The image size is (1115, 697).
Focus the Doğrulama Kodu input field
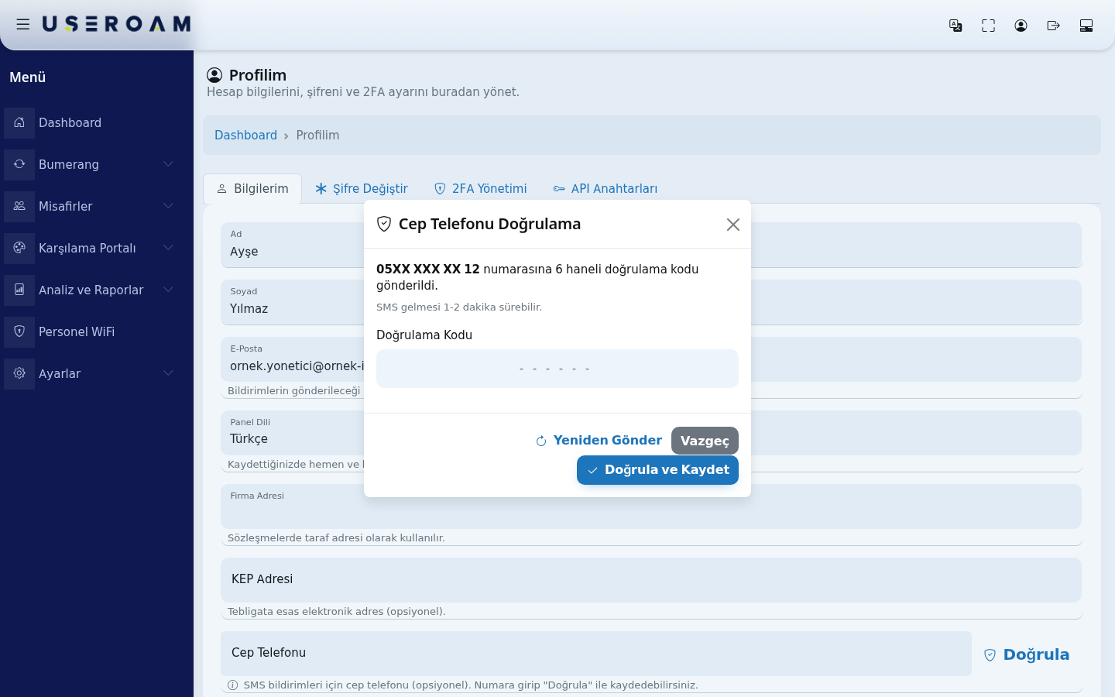coord(557,369)
